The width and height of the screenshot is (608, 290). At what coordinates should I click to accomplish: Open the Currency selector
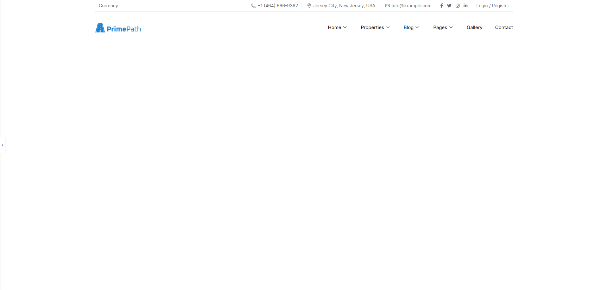(x=108, y=6)
